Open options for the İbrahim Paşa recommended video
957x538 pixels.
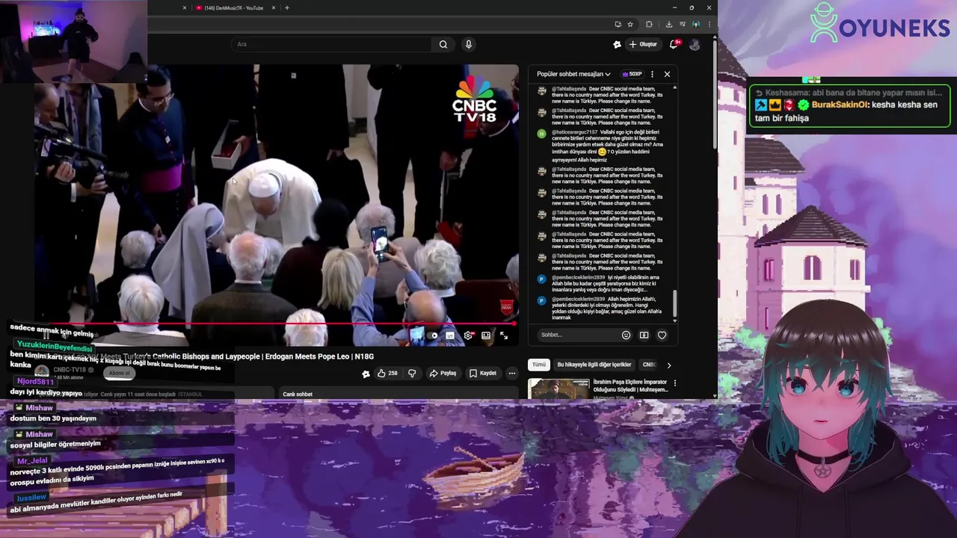674,383
